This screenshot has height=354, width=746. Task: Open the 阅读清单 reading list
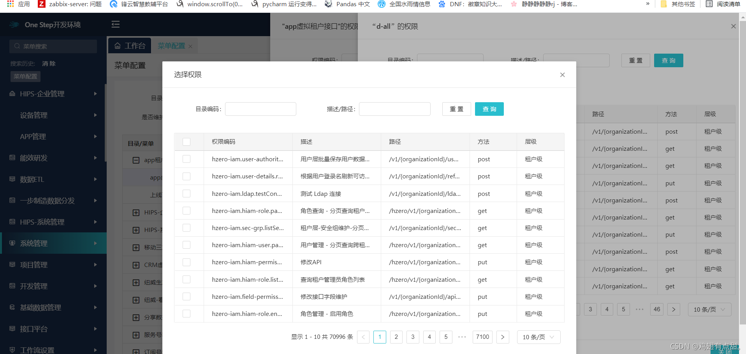(723, 4)
